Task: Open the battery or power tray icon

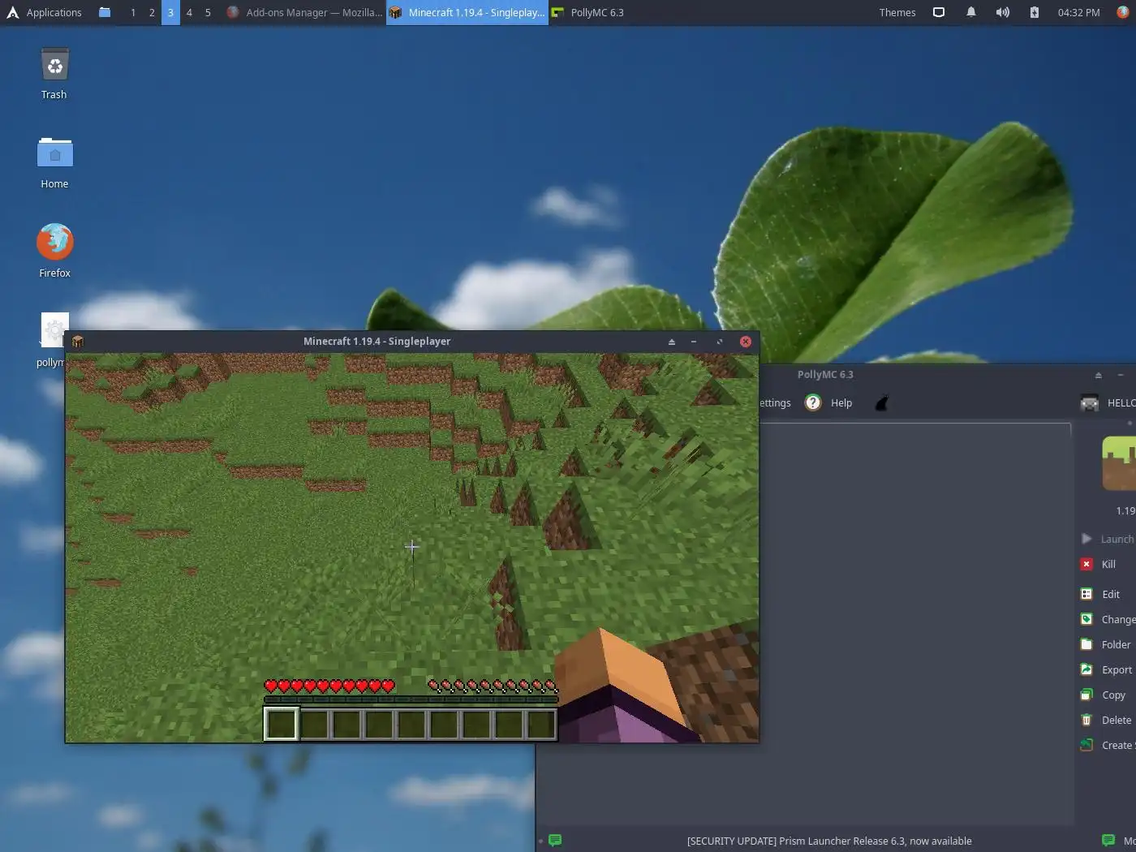Action: coord(1034,12)
